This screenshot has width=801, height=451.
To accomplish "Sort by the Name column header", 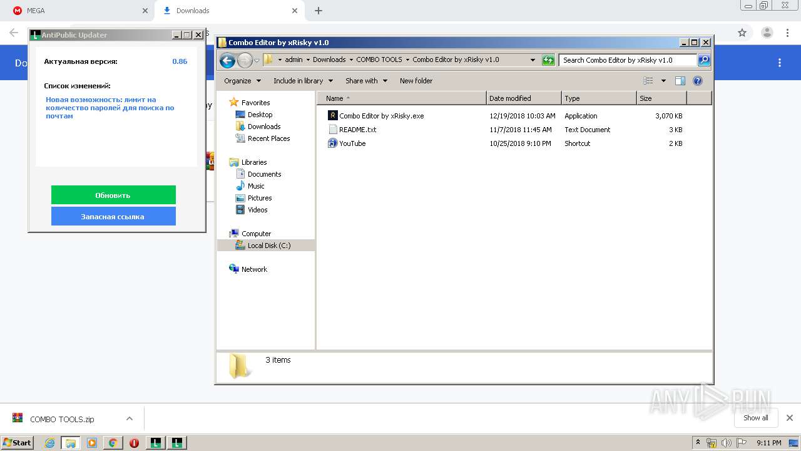I will (402, 98).
